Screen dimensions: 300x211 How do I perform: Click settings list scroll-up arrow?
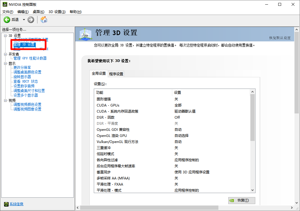tap(253, 92)
